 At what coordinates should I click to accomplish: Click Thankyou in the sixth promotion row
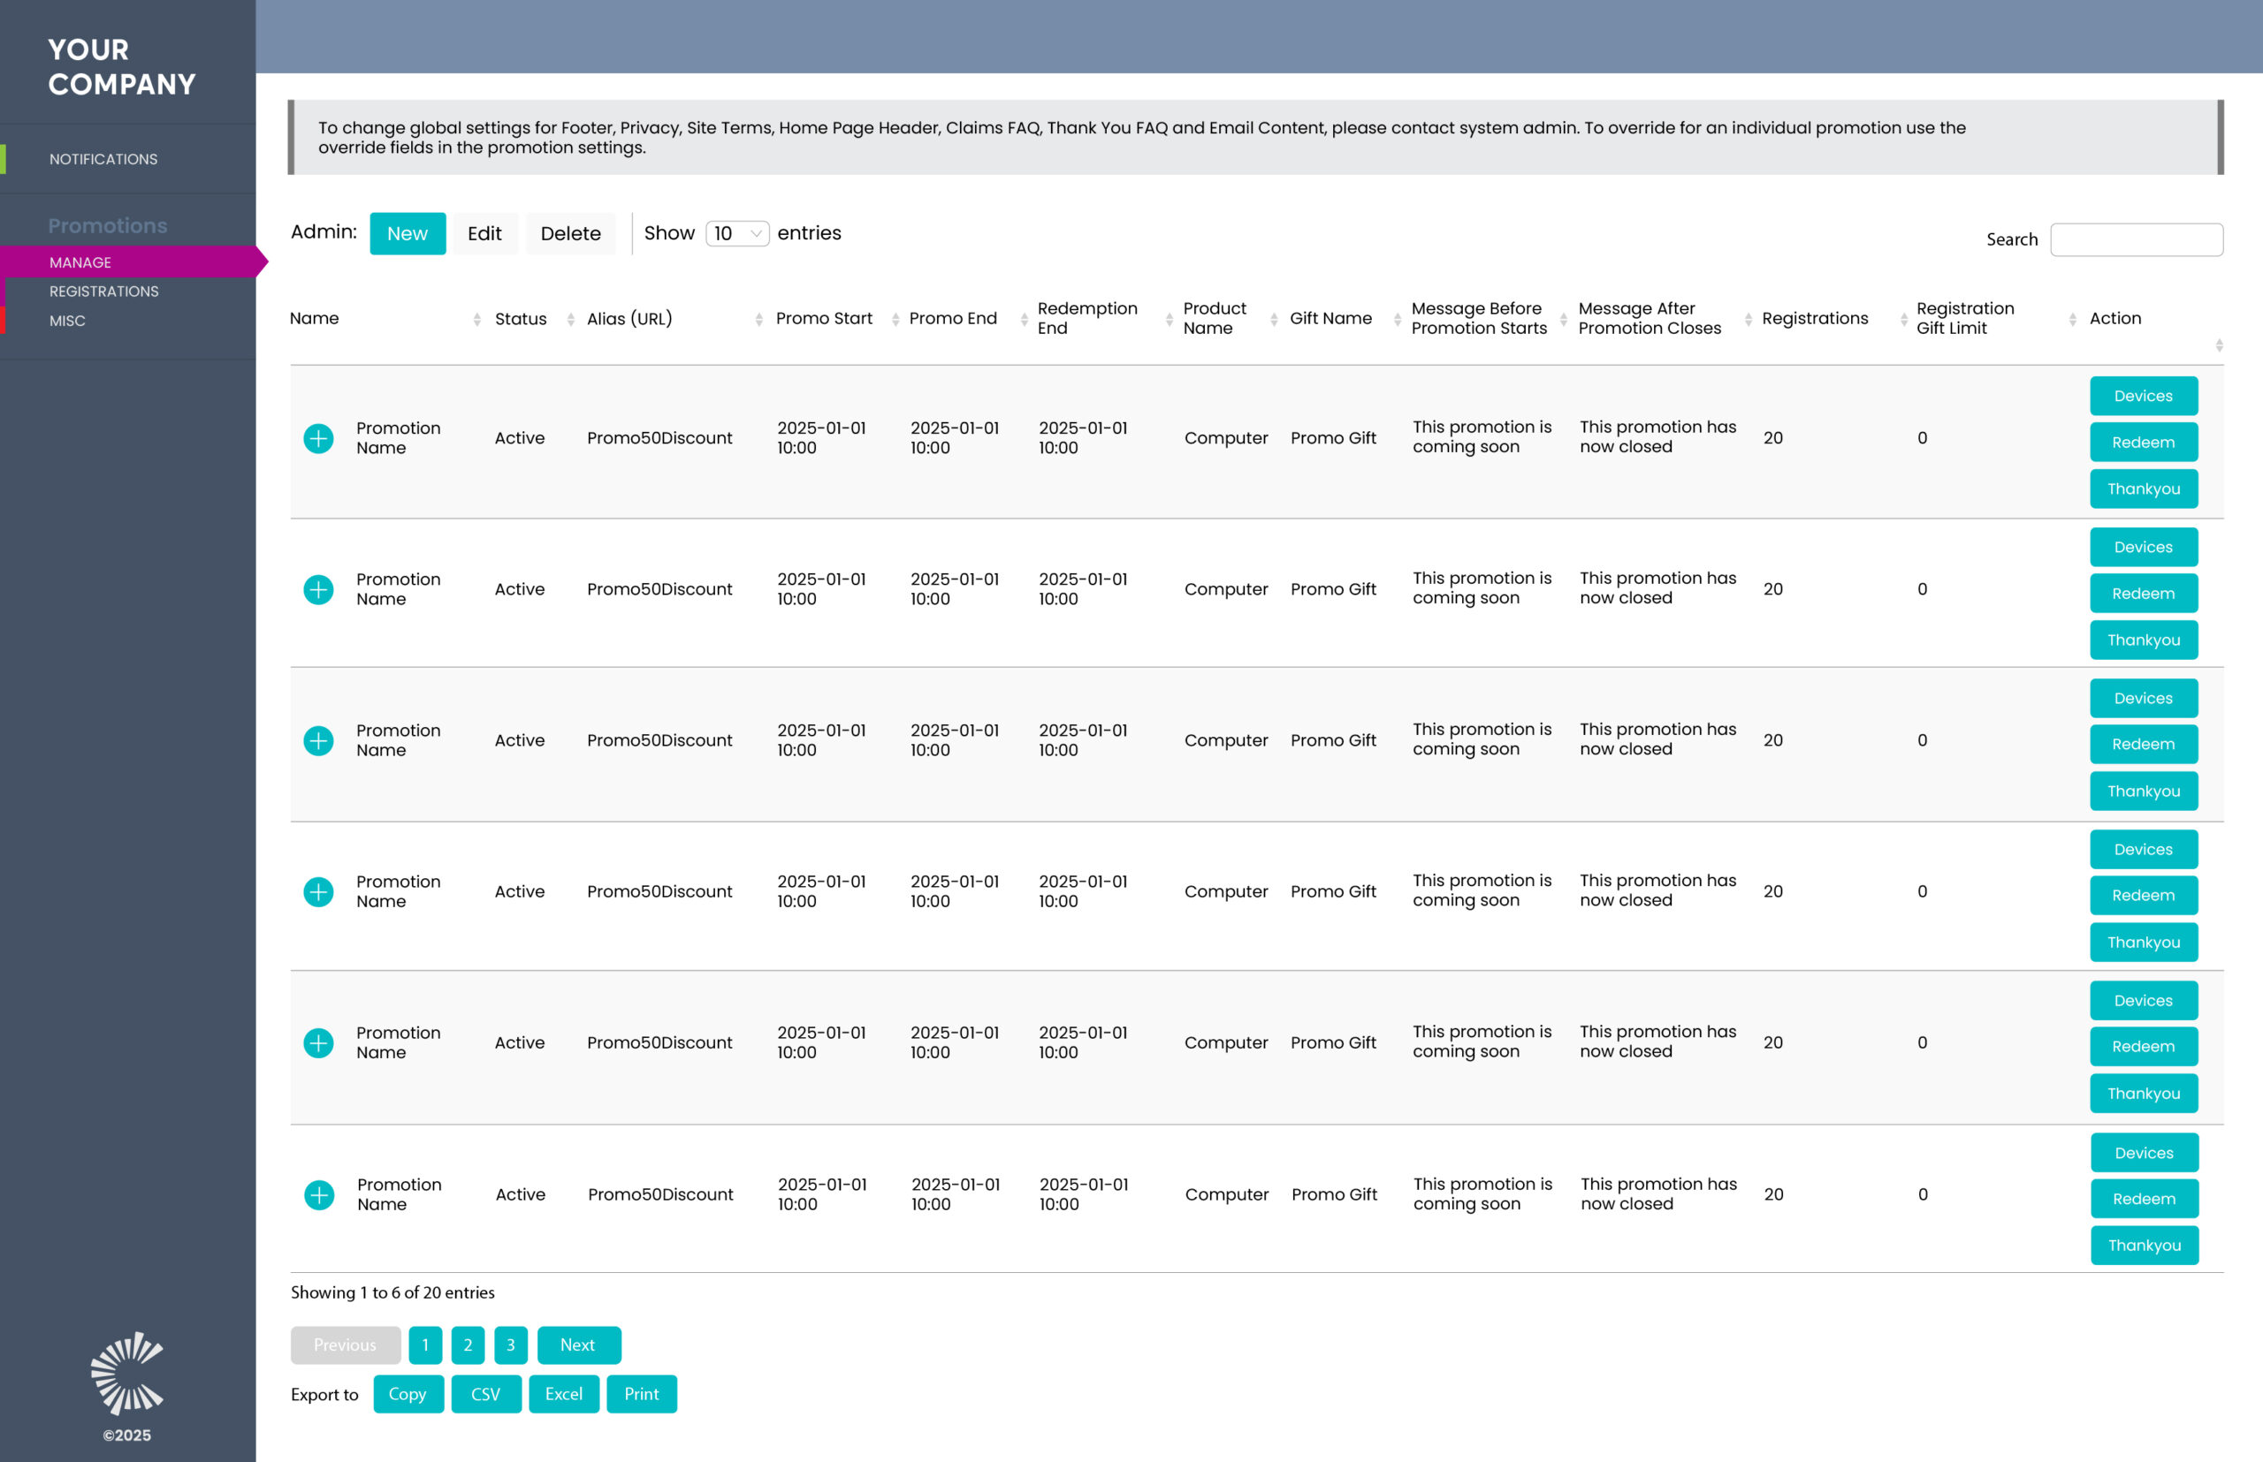point(2145,1246)
